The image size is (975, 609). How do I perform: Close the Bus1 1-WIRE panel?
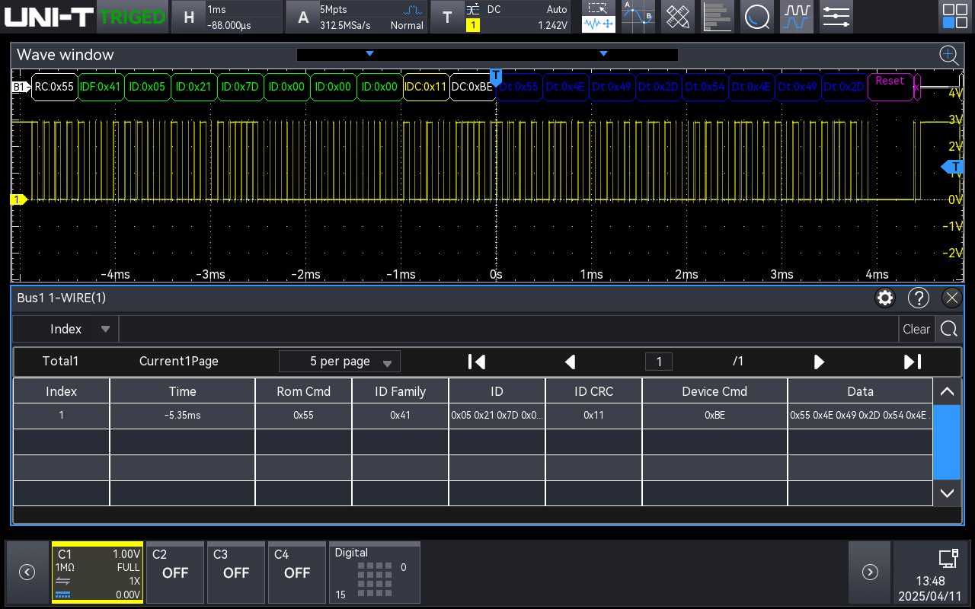coord(951,298)
